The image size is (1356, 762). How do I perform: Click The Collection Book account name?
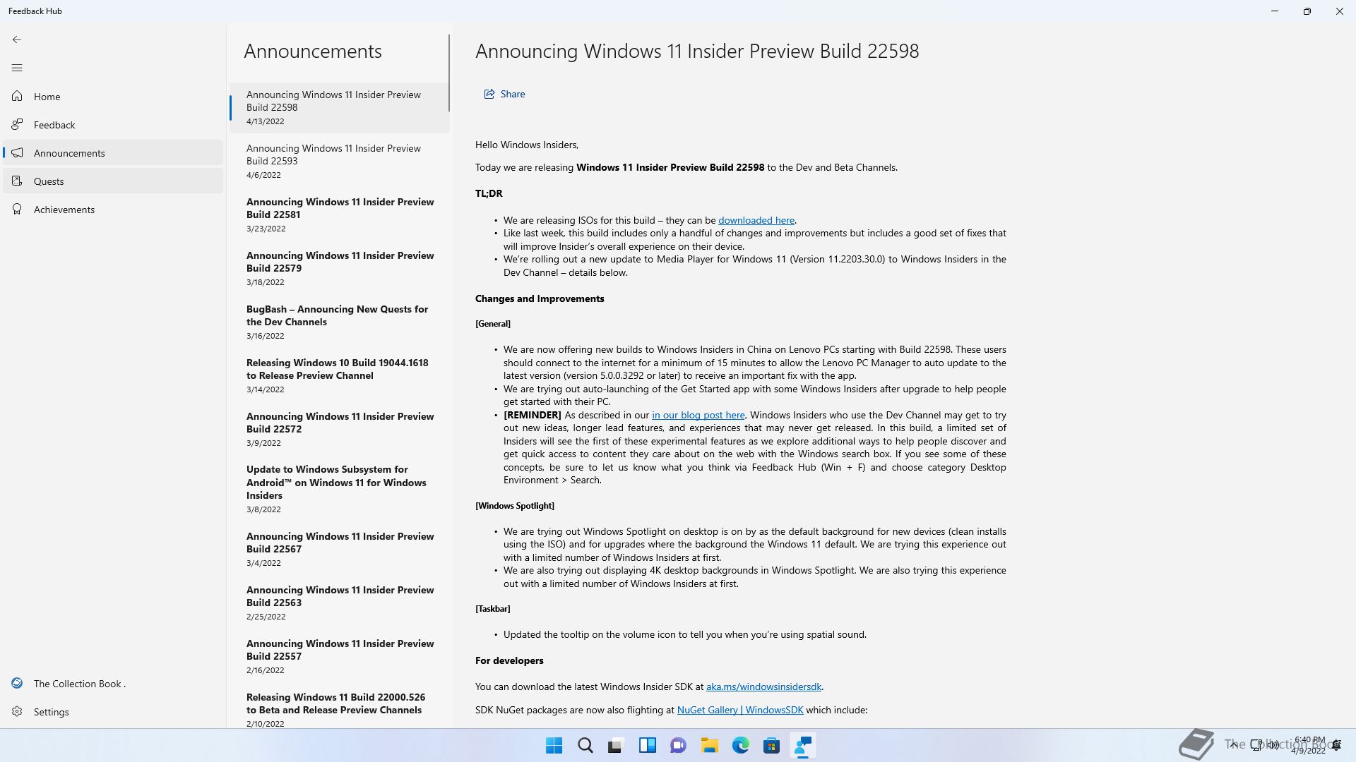click(x=80, y=684)
